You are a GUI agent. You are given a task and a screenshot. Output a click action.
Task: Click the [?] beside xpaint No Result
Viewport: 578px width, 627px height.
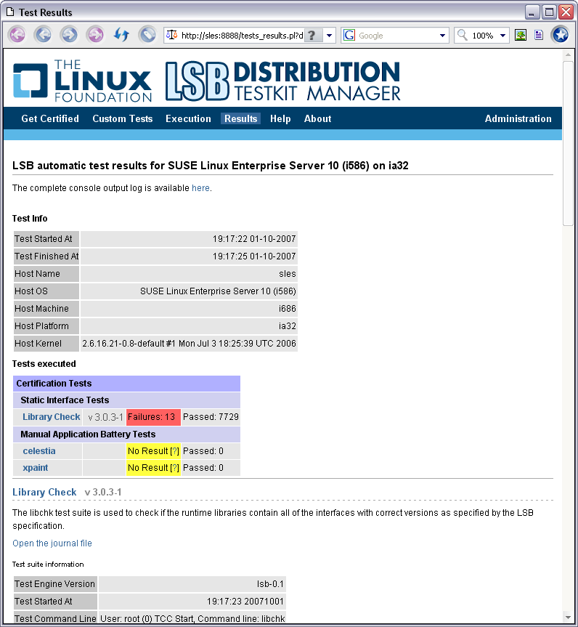click(x=174, y=468)
